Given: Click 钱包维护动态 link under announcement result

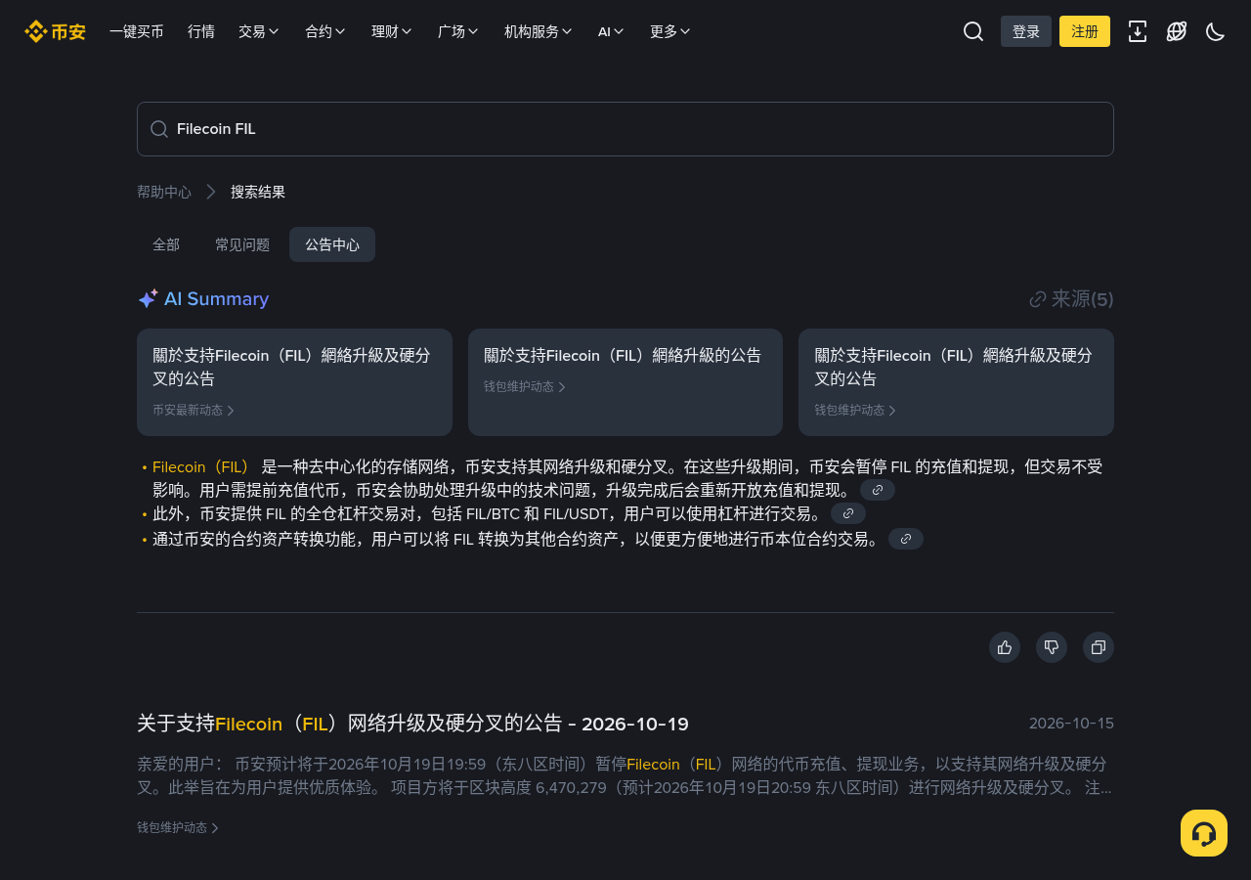Looking at the screenshot, I should pos(178,827).
